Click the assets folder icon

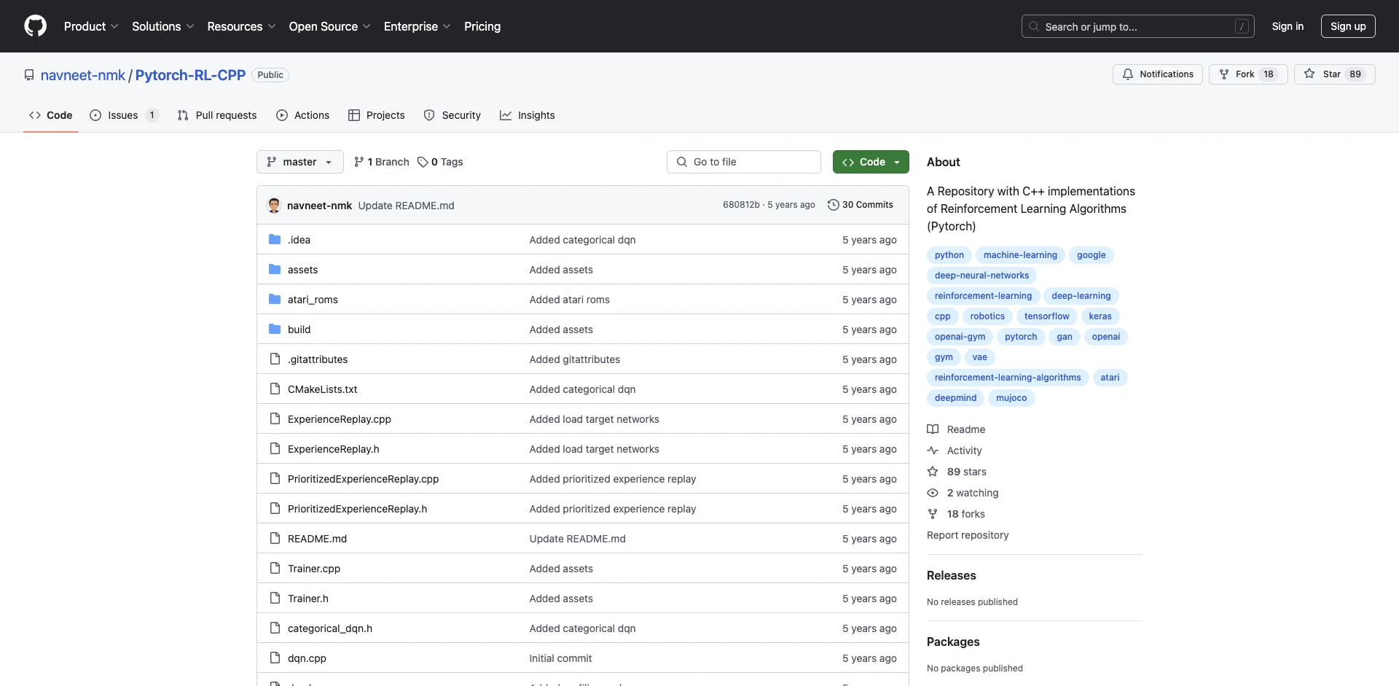[x=275, y=270]
